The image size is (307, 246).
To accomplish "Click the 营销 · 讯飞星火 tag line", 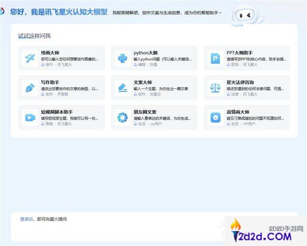I will (56, 124).
